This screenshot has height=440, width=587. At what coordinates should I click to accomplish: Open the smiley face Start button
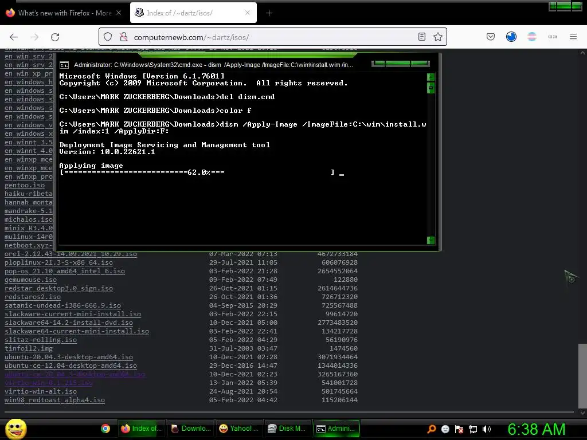click(x=15, y=429)
